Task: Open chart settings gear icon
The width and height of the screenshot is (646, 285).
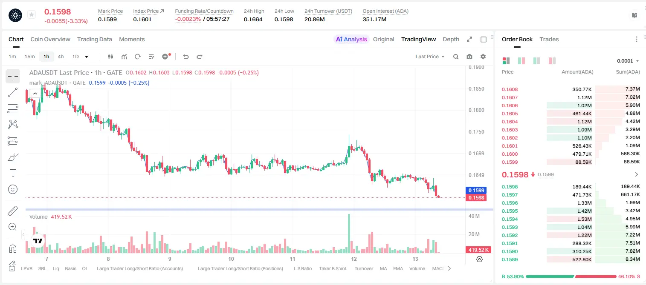Action: [483, 57]
